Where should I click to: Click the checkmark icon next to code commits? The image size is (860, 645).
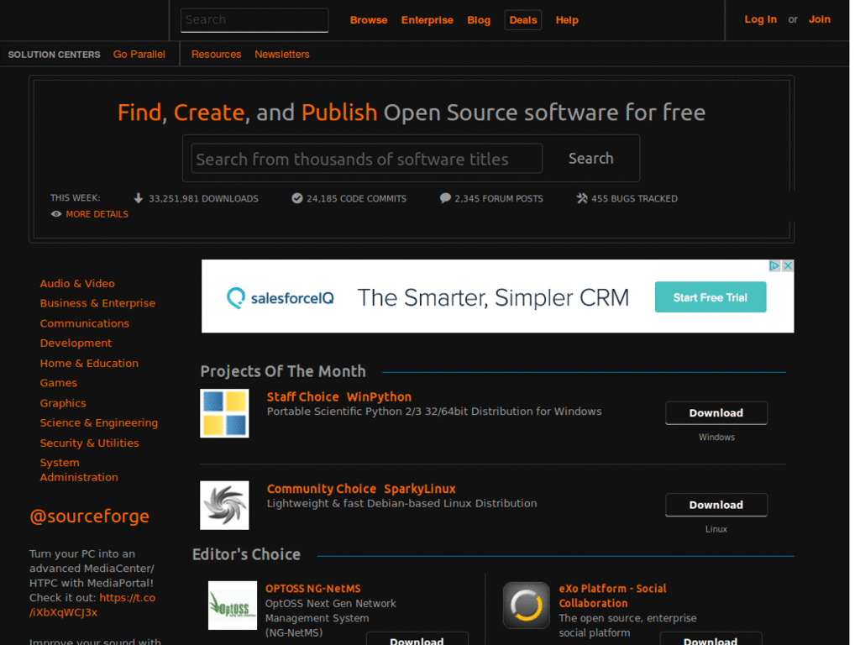[296, 198]
